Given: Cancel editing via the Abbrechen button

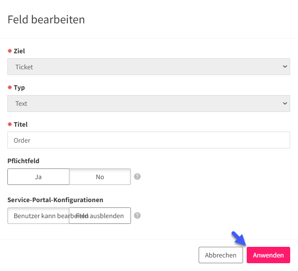Looking at the screenshot, I should 221,255.
